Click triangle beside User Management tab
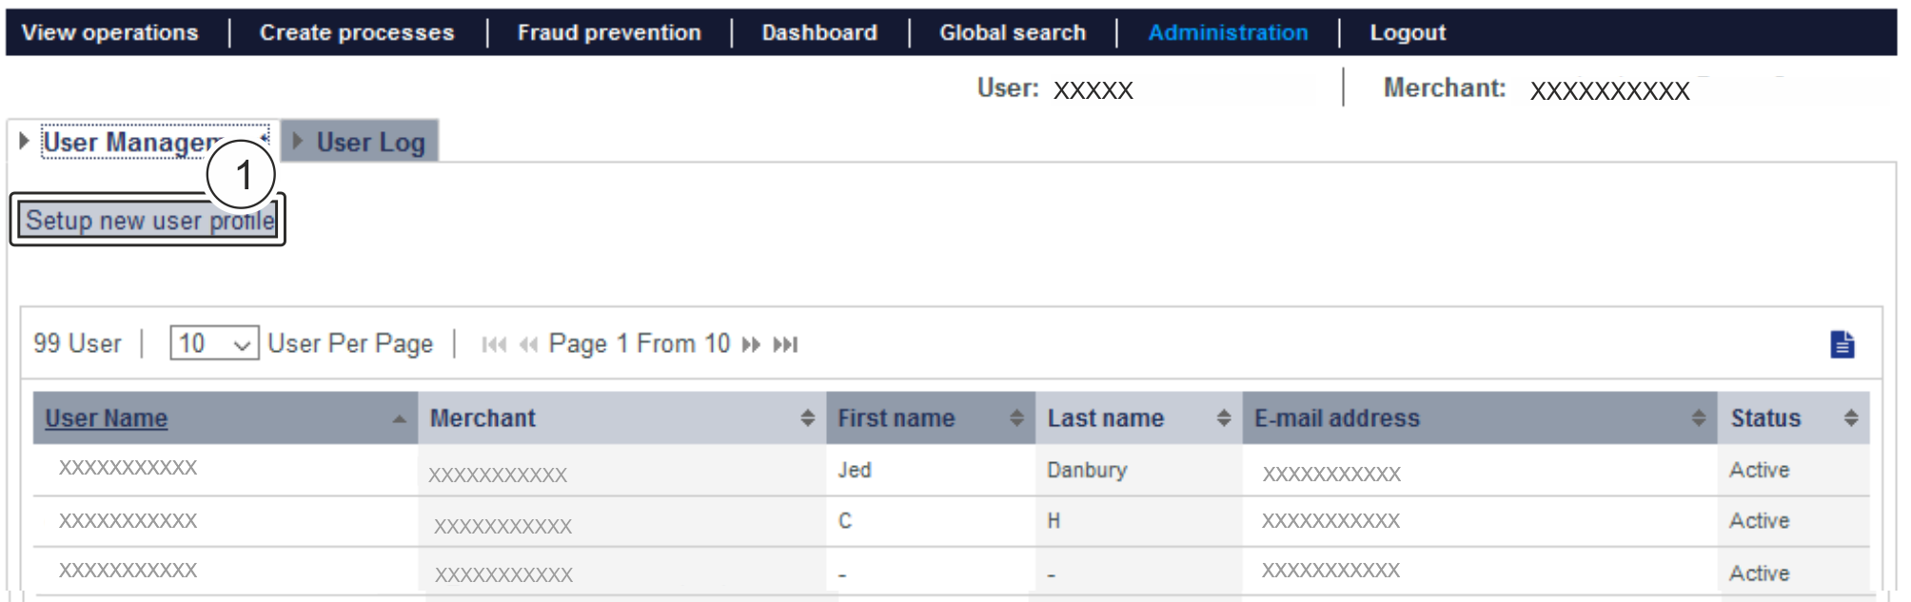The width and height of the screenshot is (1911, 602). point(25,142)
